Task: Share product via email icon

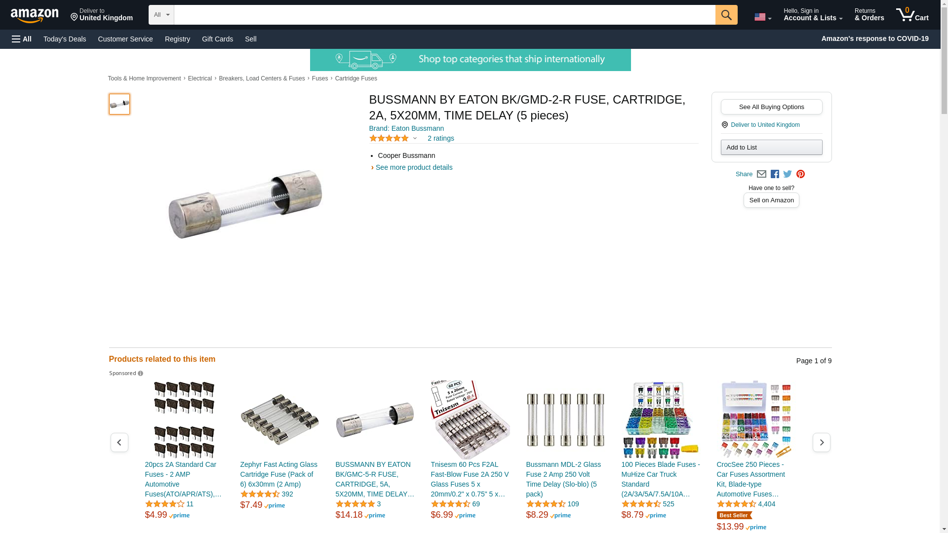Action: (x=761, y=174)
